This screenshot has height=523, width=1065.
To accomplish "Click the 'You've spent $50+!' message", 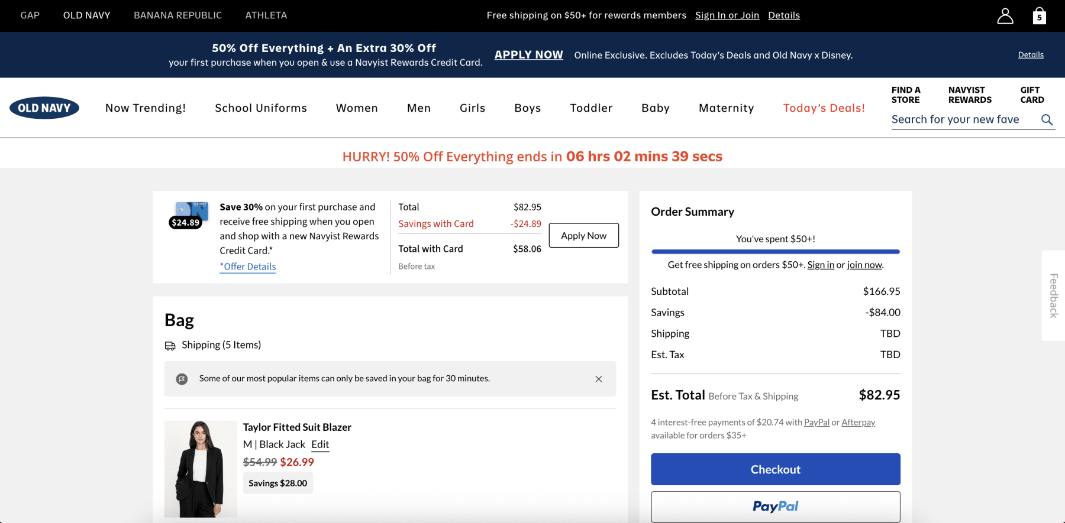I will 776,239.
